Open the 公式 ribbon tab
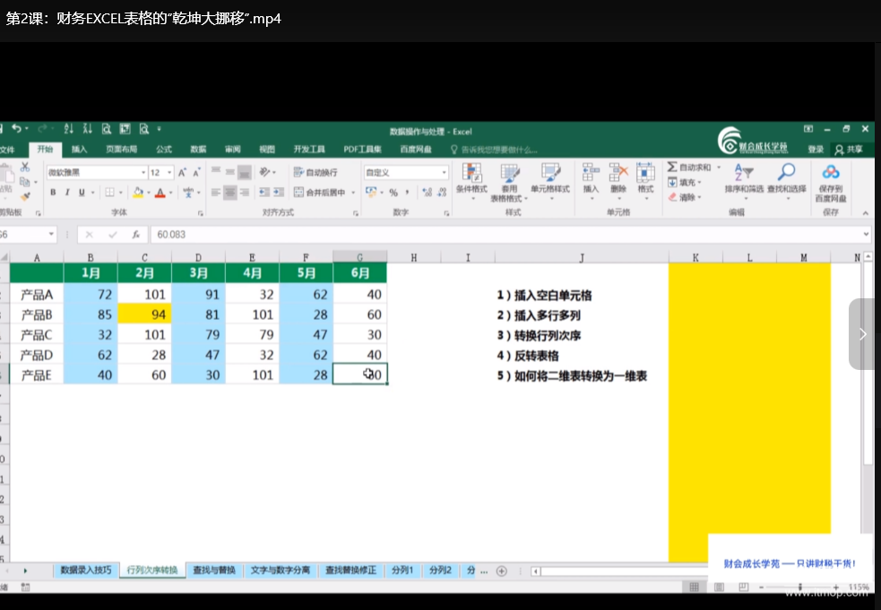 [x=163, y=149]
